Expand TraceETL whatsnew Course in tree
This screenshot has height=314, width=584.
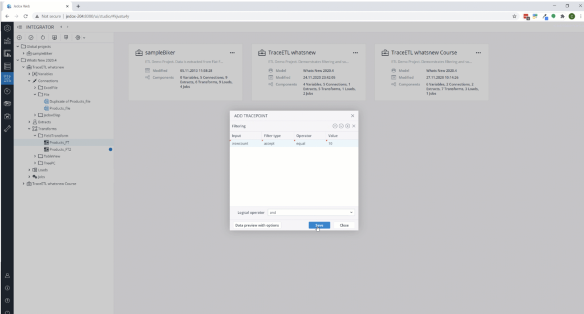[x=23, y=184]
